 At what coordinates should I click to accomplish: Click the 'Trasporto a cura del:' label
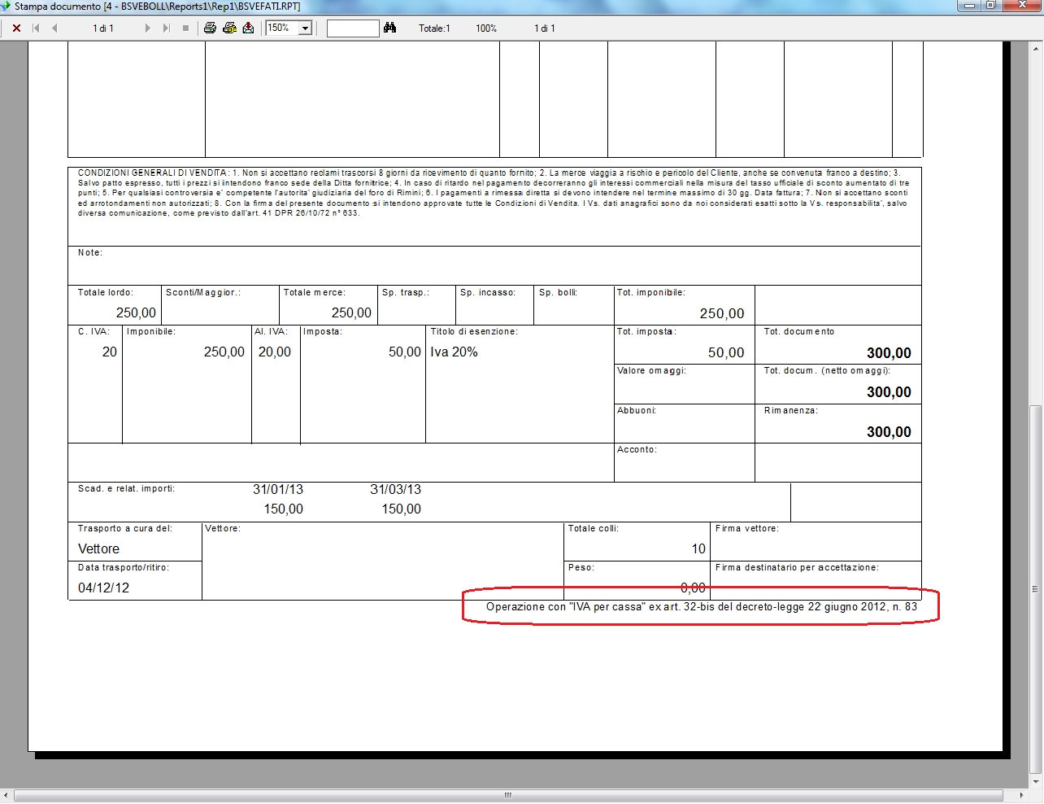click(x=125, y=529)
